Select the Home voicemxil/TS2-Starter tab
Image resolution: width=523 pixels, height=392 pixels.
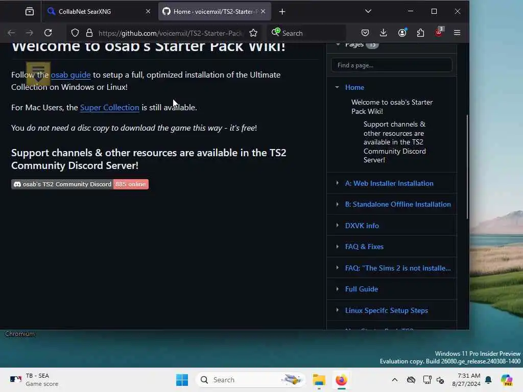click(x=215, y=12)
